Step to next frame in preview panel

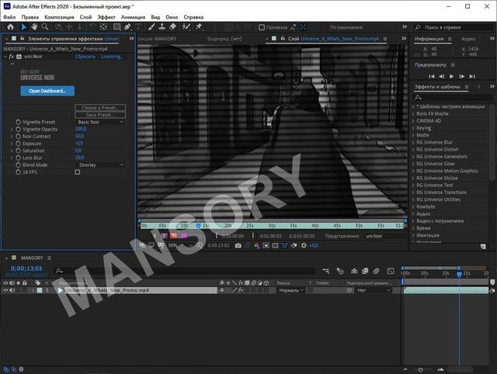pyautogui.click(x=462, y=76)
